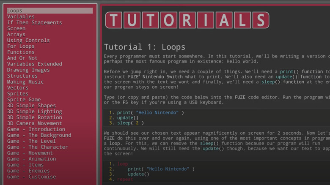Open the If Then Statements tutorial
The image size is (330, 185).
[34, 22]
